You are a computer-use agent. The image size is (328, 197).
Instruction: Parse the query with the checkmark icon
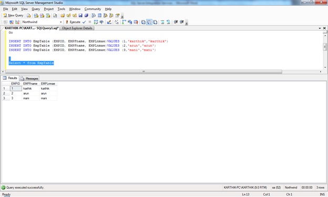click(84, 22)
